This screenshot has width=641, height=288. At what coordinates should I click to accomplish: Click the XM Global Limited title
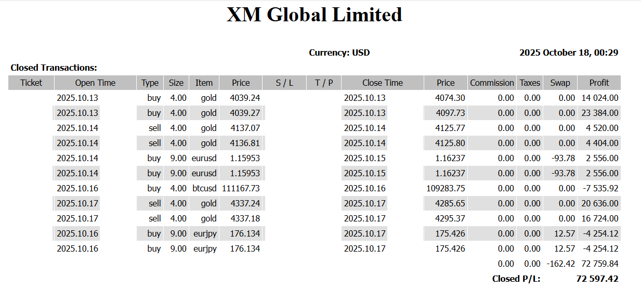[x=314, y=15]
